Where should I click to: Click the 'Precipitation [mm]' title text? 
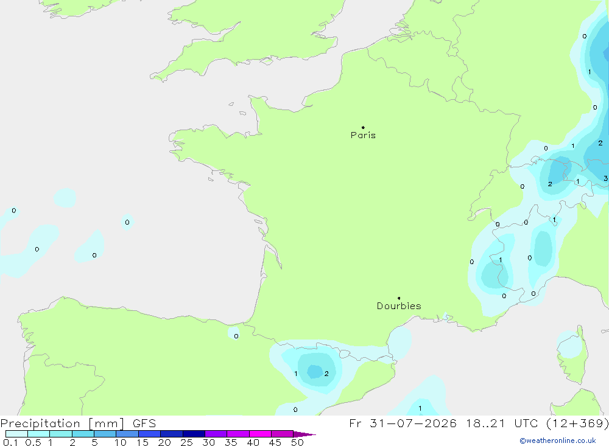(x=63, y=423)
